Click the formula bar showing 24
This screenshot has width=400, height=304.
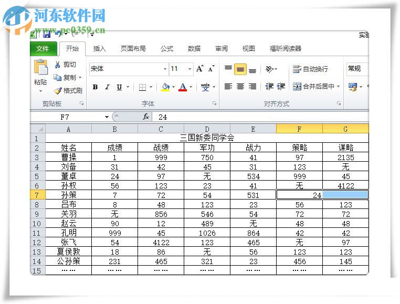tap(260, 117)
